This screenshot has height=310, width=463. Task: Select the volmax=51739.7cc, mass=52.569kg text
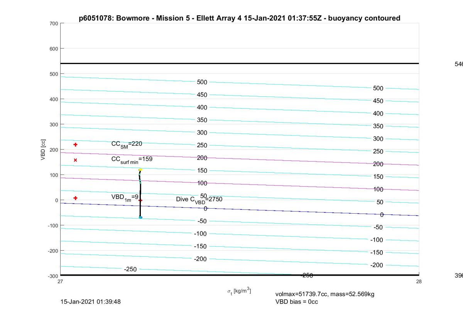[x=325, y=294]
